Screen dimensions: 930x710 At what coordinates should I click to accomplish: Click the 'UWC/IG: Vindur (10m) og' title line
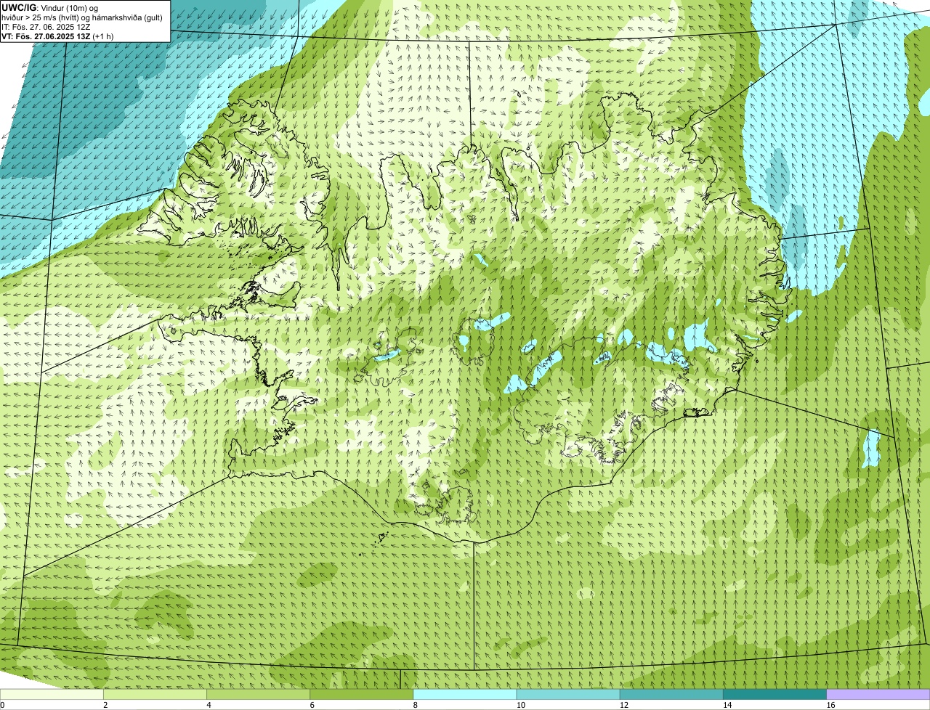50,7
